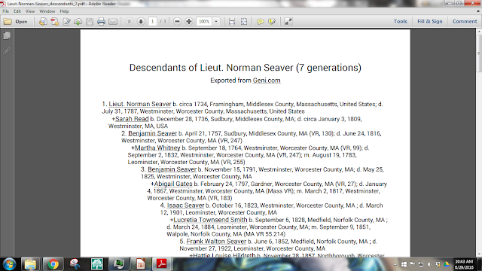Image resolution: width=482 pixels, height=271 pixels.
Task: Click the scrollbar up arrow
Action: [479, 32]
